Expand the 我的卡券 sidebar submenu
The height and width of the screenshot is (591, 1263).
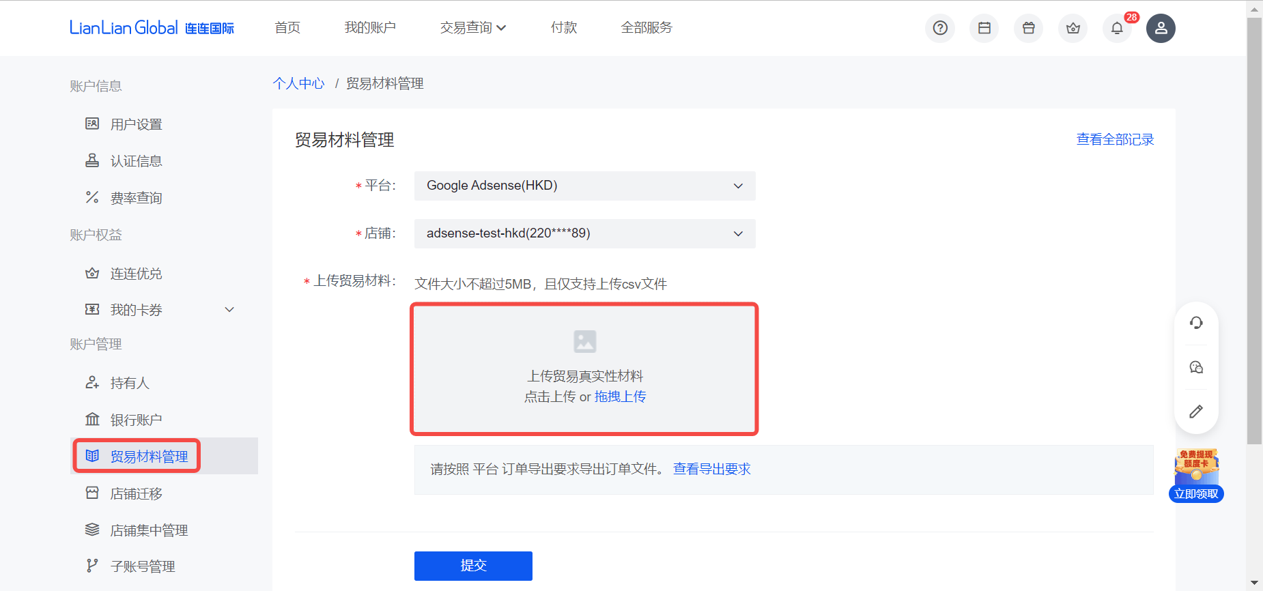point(229,310)
